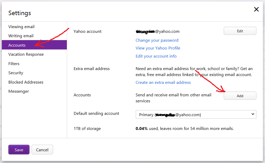
Task: Open the View your Yahoo Profile link
Action: [x=158, y=48]
